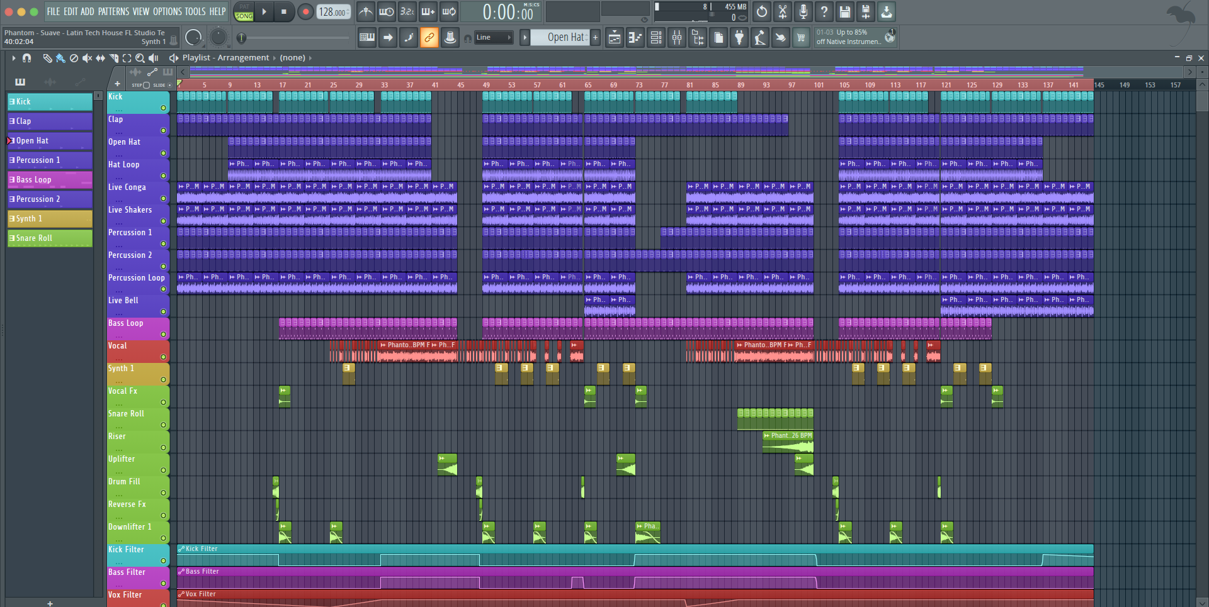The height and width of the screenshot is (607, 1209).
Task: Open the OPTIONS menu
Action: pos(167,12)
